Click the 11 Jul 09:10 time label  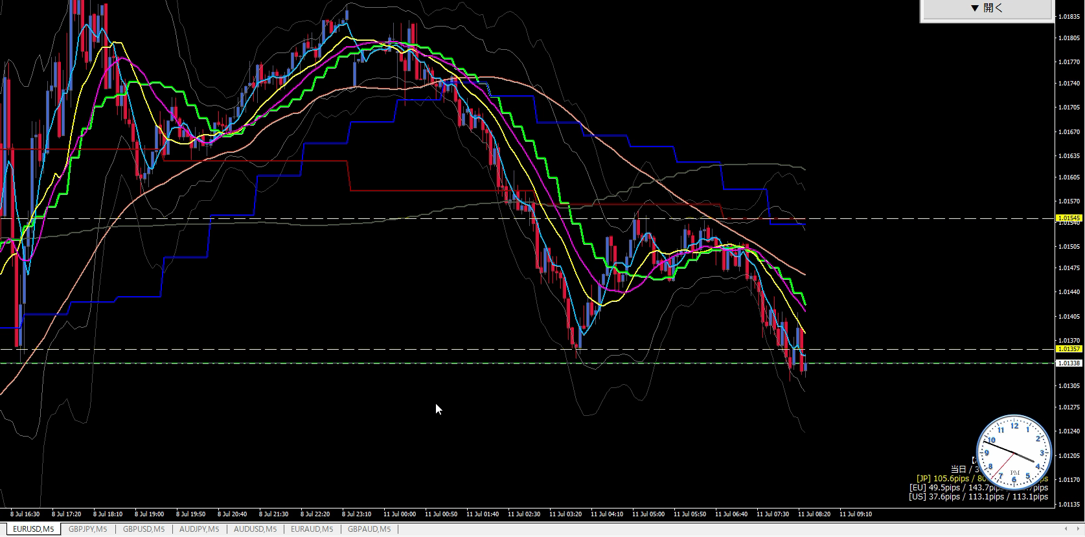tap(856, 514)
